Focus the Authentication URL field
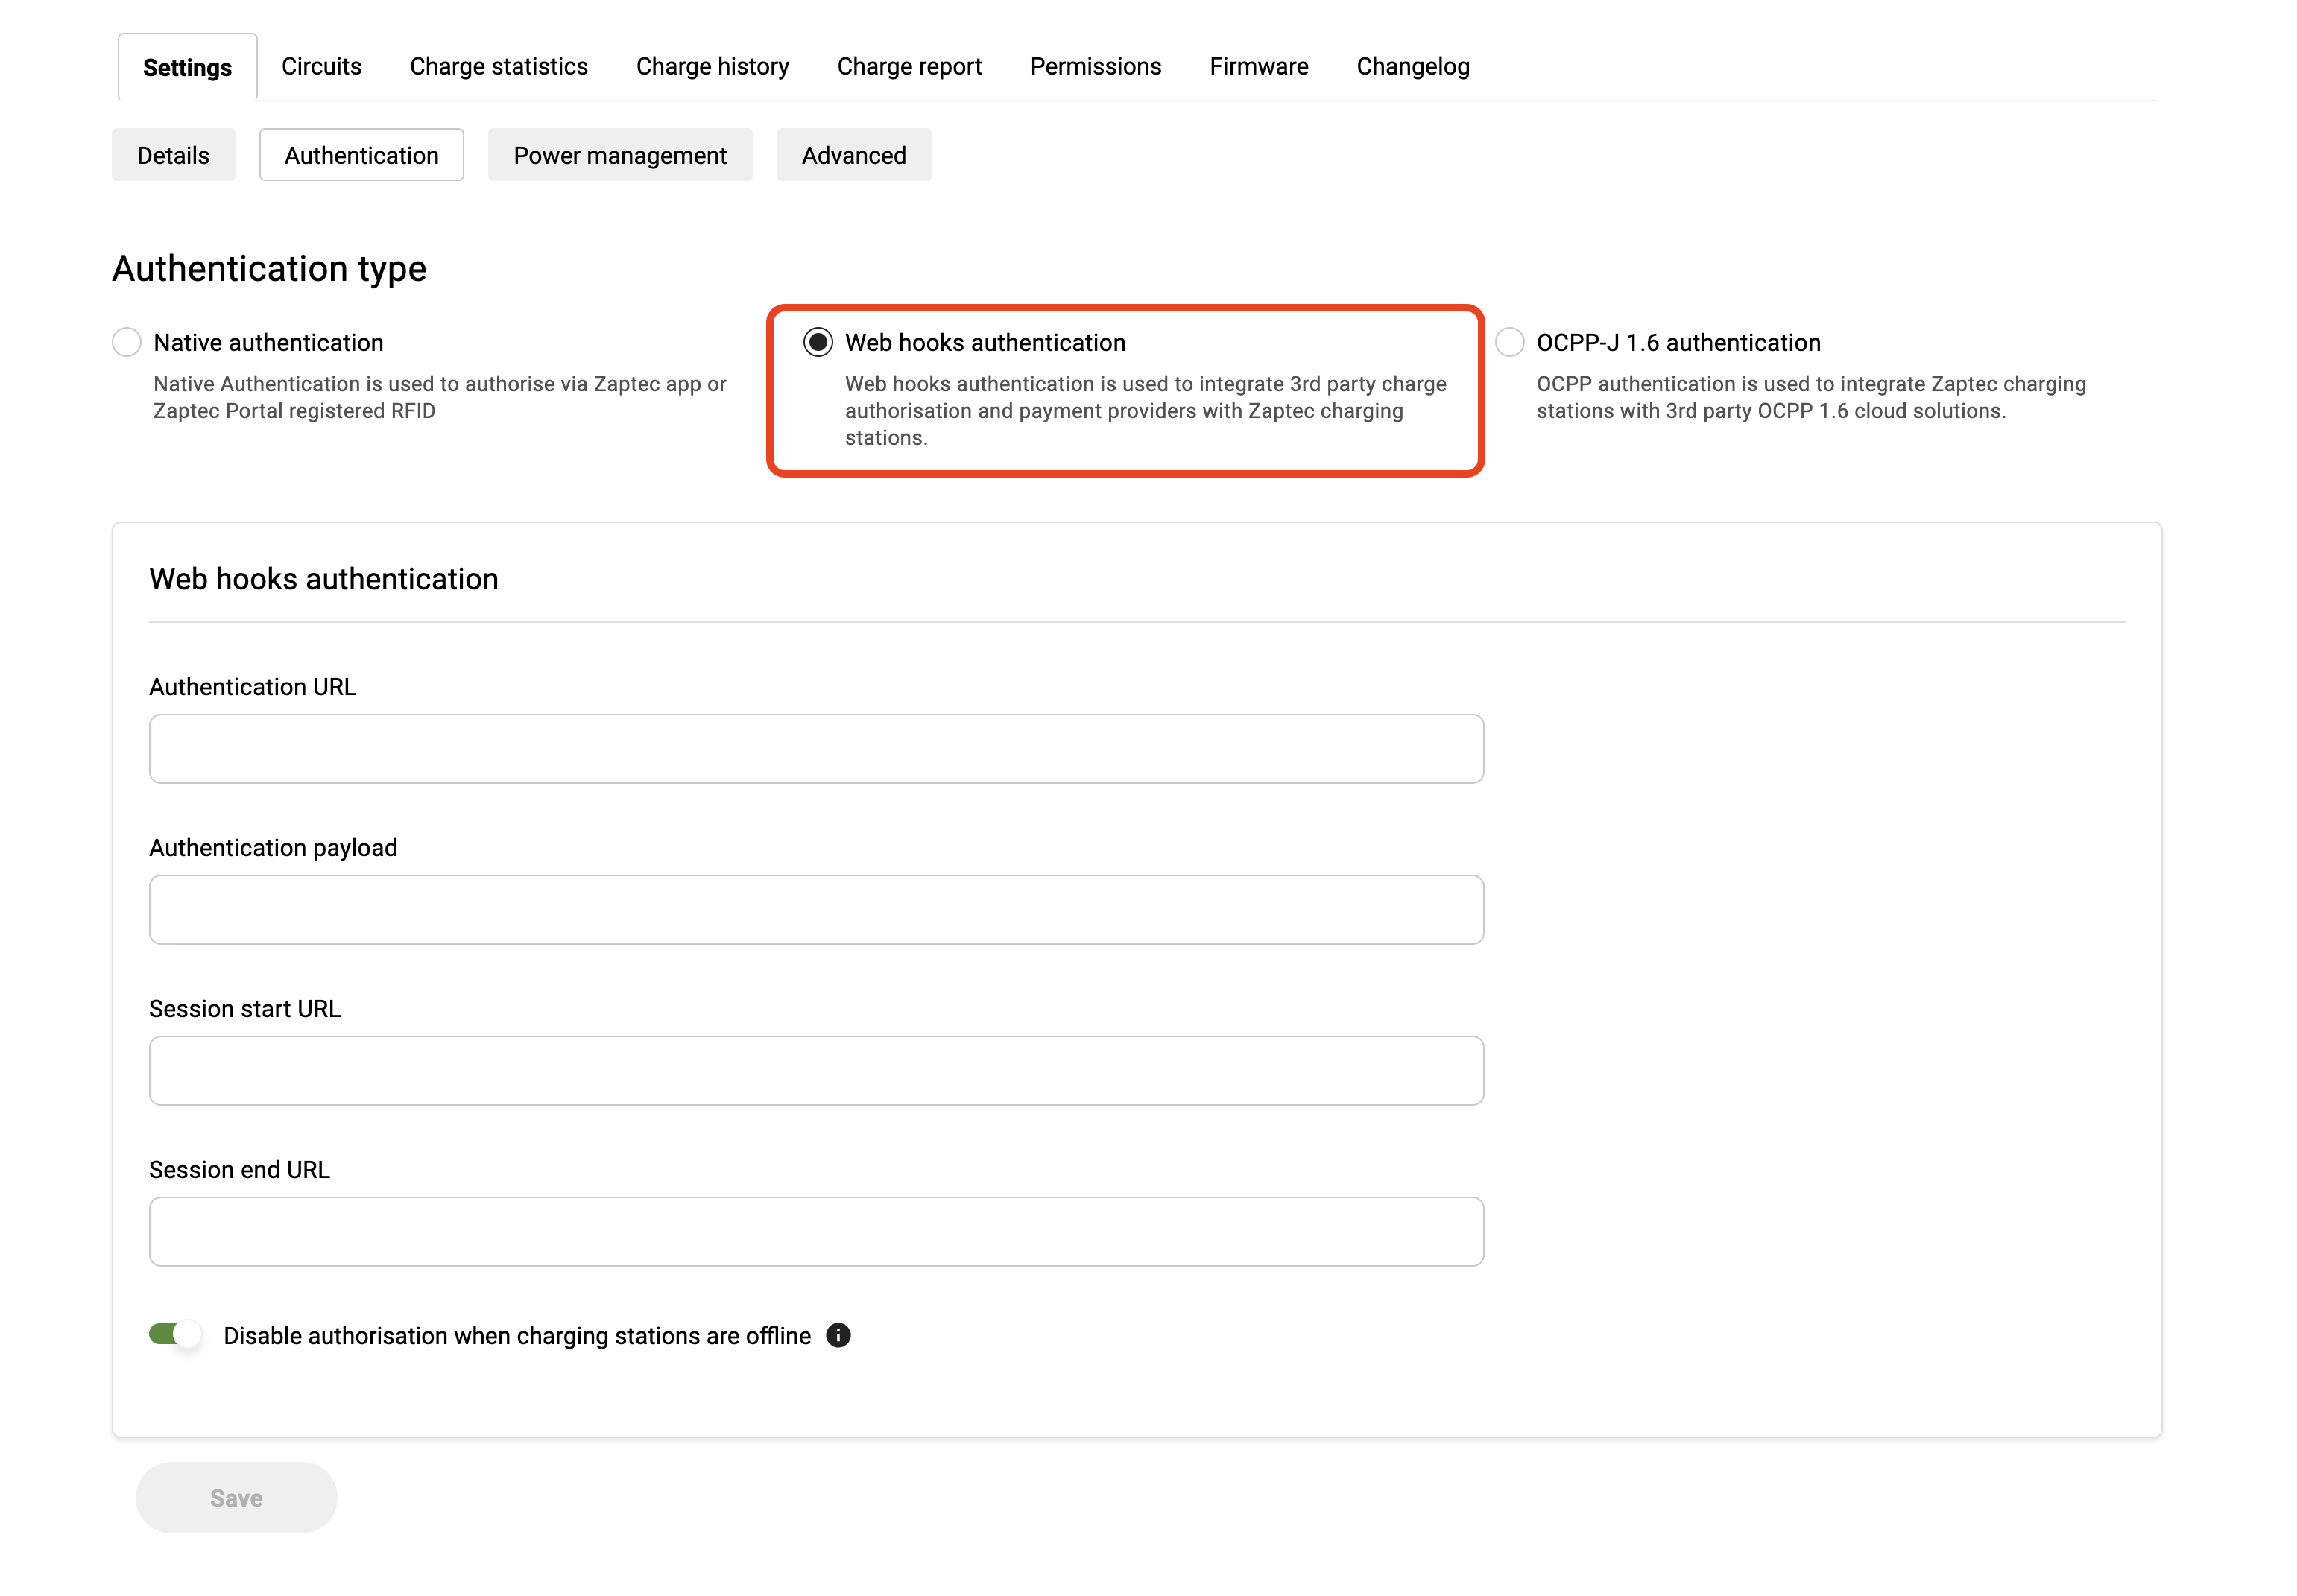The width and height of the screenshot is (2297, 1596). click(815, 748)
